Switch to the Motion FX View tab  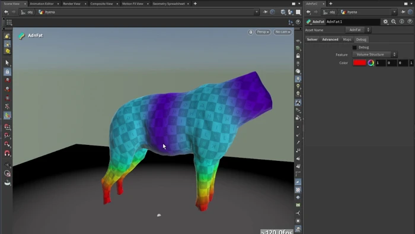[133, 4]
